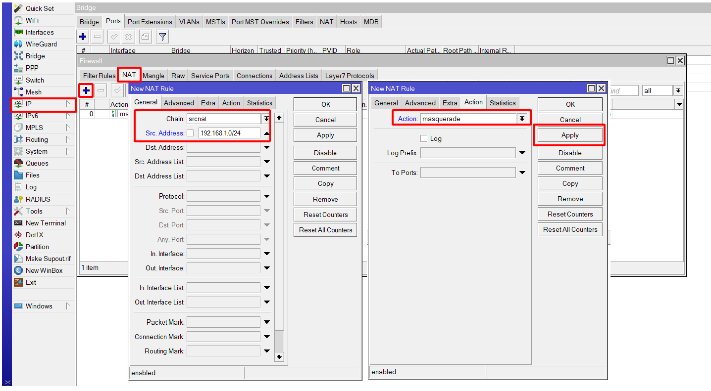
Task: Expand the Protocol field arrow
Action: [x=267, y=196]
